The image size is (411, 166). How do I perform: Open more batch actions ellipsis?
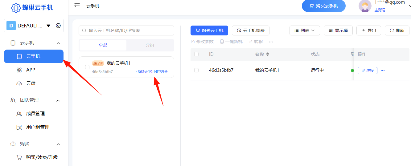[x=271, y=42]
